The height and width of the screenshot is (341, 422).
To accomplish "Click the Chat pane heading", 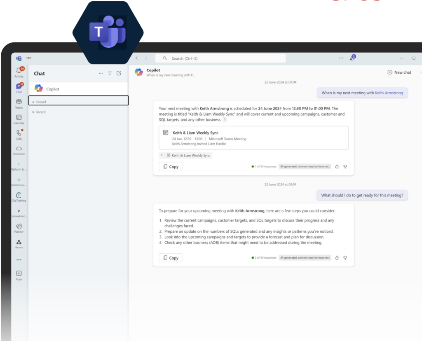I will pos(39,73).
